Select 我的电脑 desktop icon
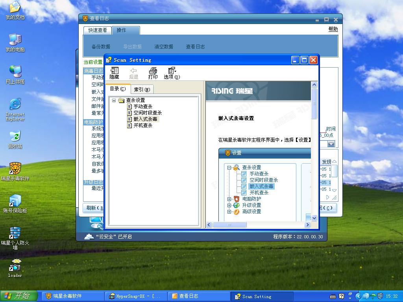The image size is (403, 302). pyautogui.click(x=15, y=43)
